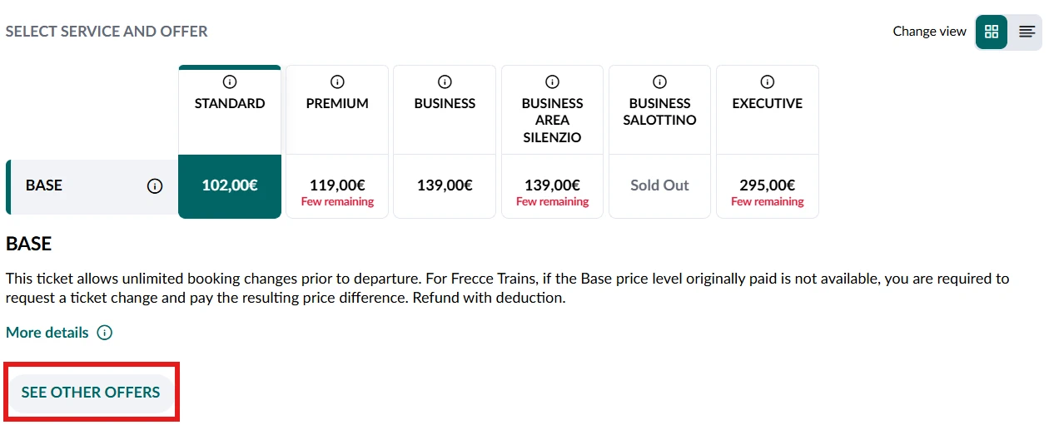
Task: Click info icon above EXECUTIVE
Action: tap(768, 82)
